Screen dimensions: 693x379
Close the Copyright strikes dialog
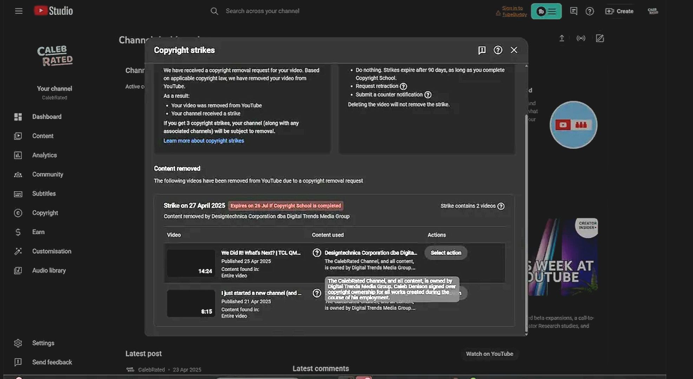[514, 50]
